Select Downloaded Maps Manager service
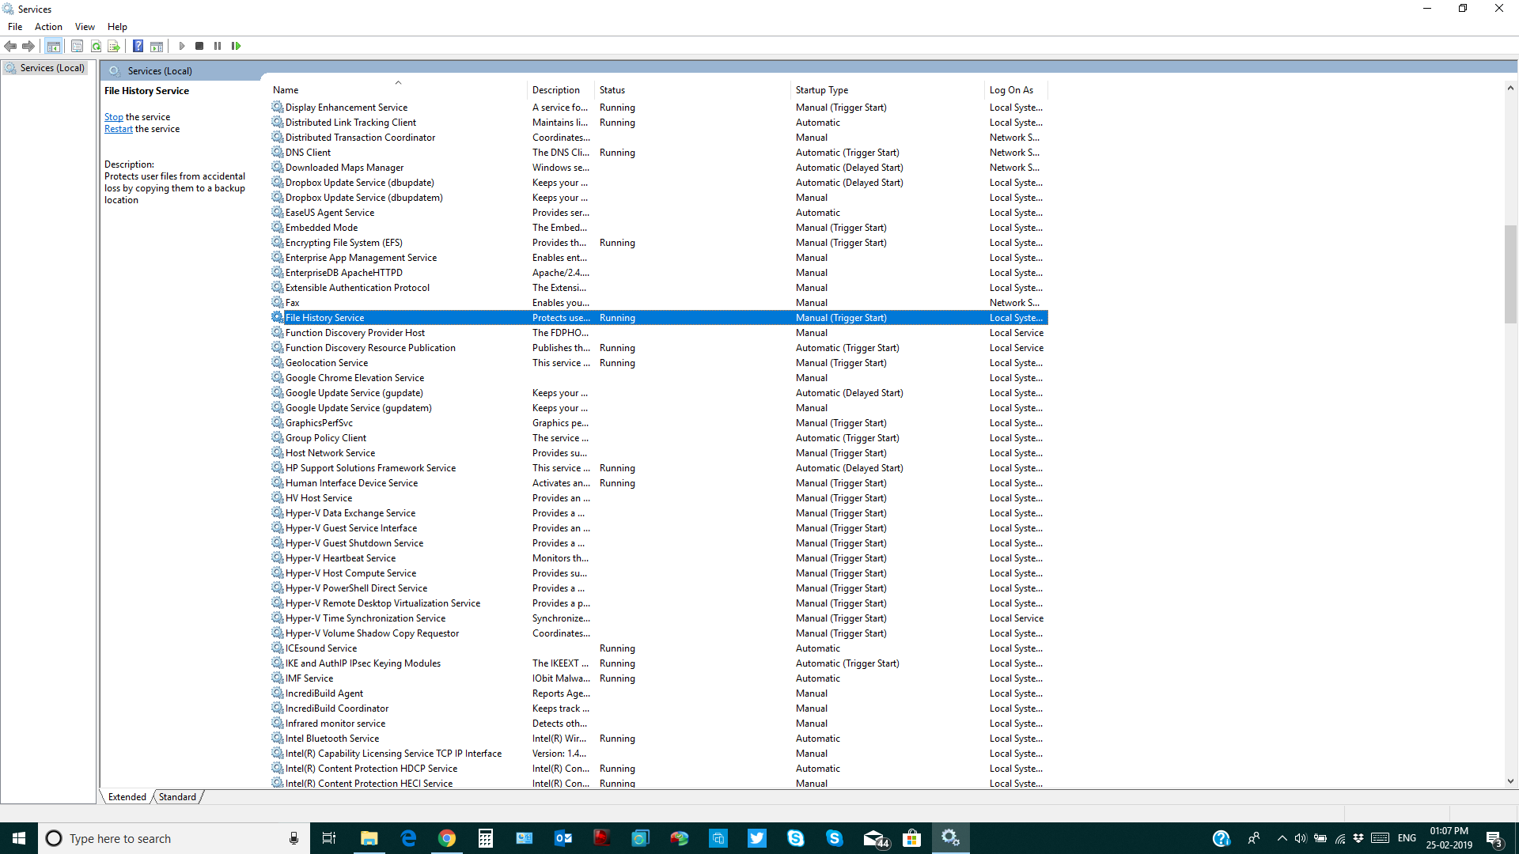The image size is (1519, 854). (x=658, y=168)
